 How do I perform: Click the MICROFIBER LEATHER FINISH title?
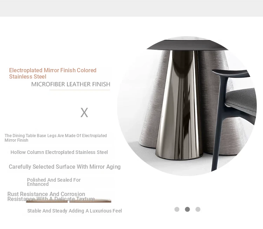[71, 84]
